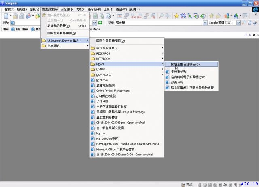Click the yellow star favorites icon
Screen dimensions: 259x187
176,16
